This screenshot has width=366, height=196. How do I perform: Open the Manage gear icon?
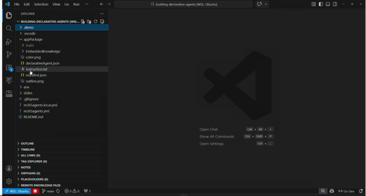[9, 181]
